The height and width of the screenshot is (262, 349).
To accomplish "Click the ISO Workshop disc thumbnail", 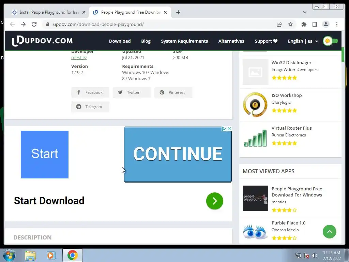I will (x=255, y=105).
